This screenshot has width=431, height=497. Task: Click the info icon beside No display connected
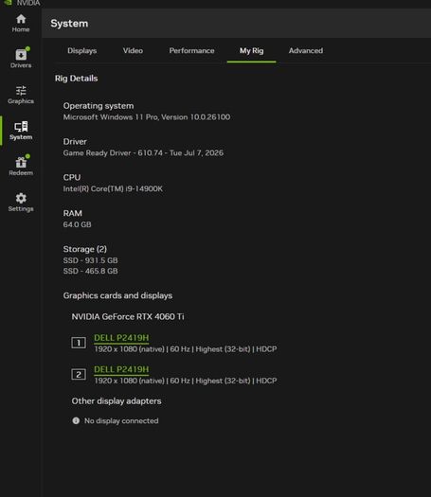coord(76,420)
